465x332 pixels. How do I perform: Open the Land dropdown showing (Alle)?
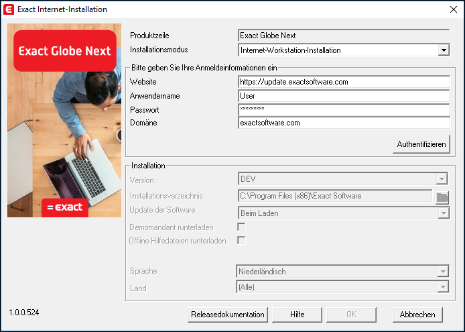tap(443, 287)
